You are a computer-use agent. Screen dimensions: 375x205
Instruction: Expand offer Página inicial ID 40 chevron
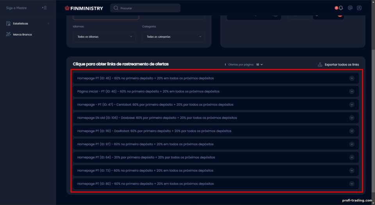[352, 91]
